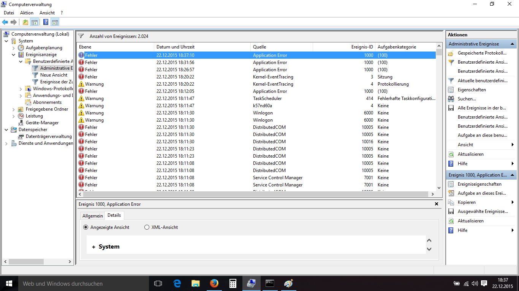Click the Web und Windows durchsuchen search box
The width and height of the screenshot is (519, 291).
84,283
